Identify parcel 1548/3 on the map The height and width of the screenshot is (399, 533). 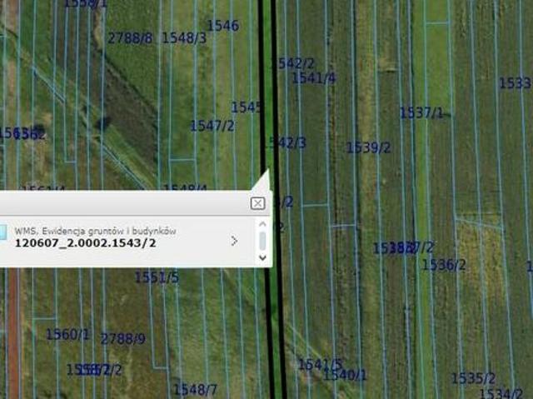183,37
